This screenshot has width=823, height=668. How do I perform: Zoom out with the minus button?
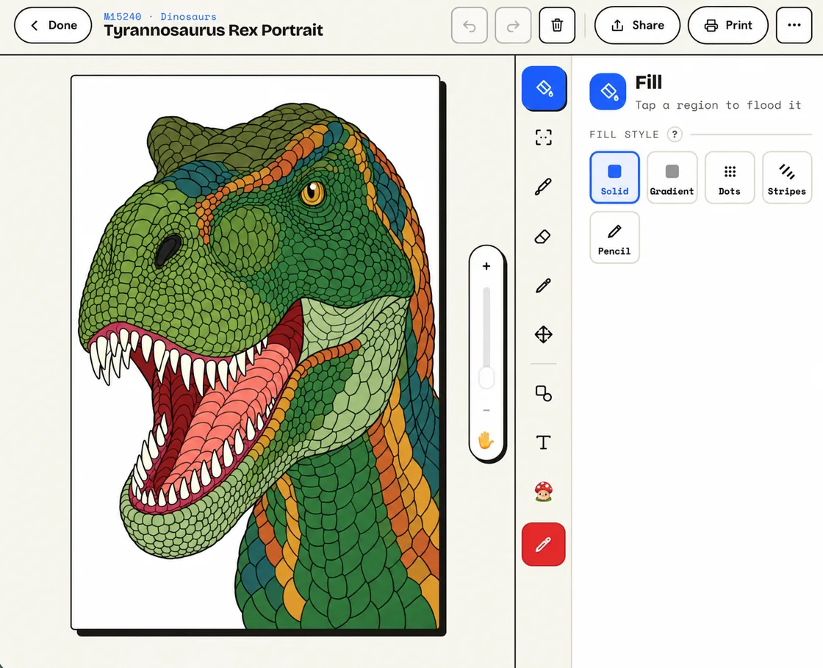(486, 410)
